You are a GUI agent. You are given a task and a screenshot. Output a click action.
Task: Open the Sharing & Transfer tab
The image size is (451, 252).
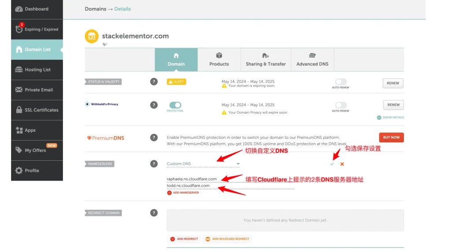tap(266, 60)
